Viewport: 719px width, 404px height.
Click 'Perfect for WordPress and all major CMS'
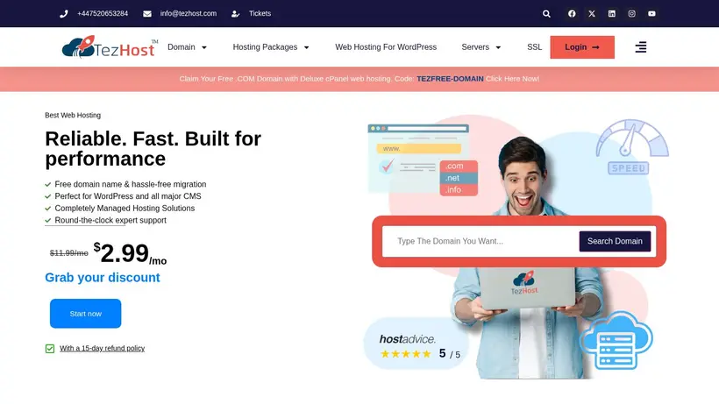128,196
